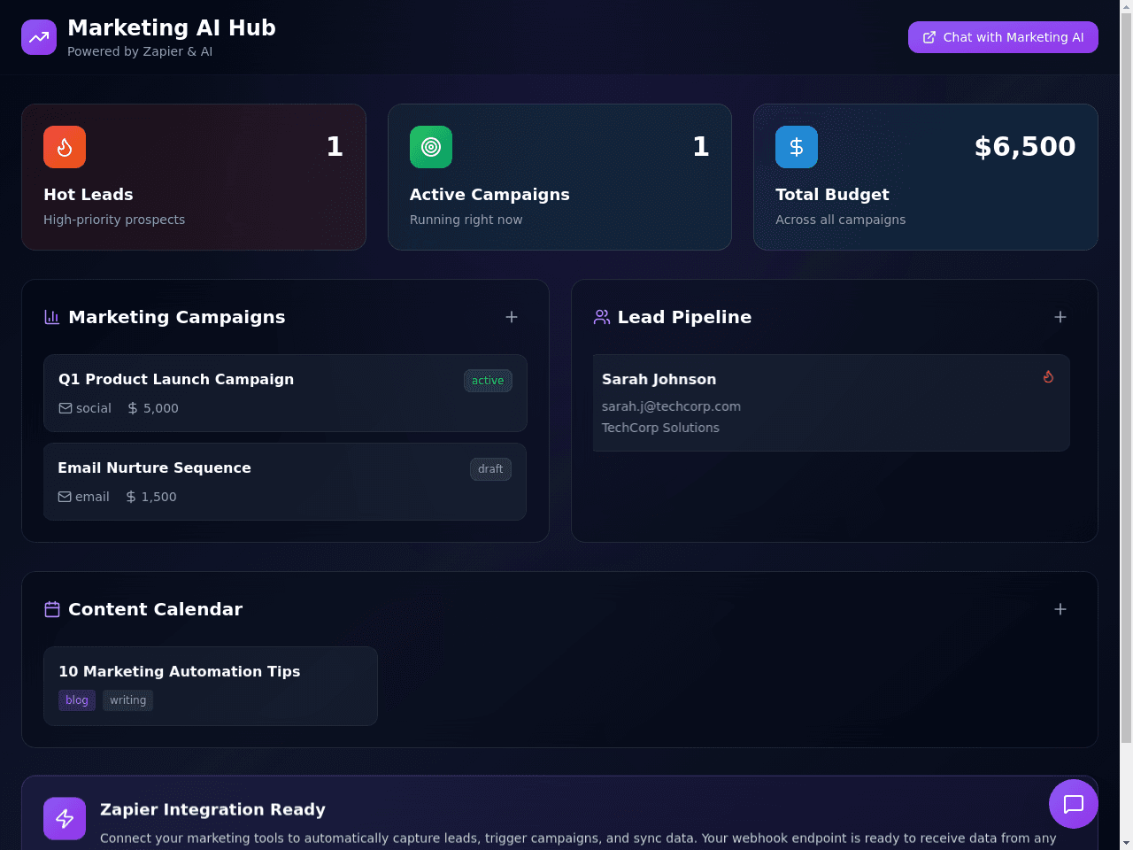The height and width of the screenshot is (850, 1133).
Task: Click the users icon beside Lead Pipeline
Action: point(602,317)
